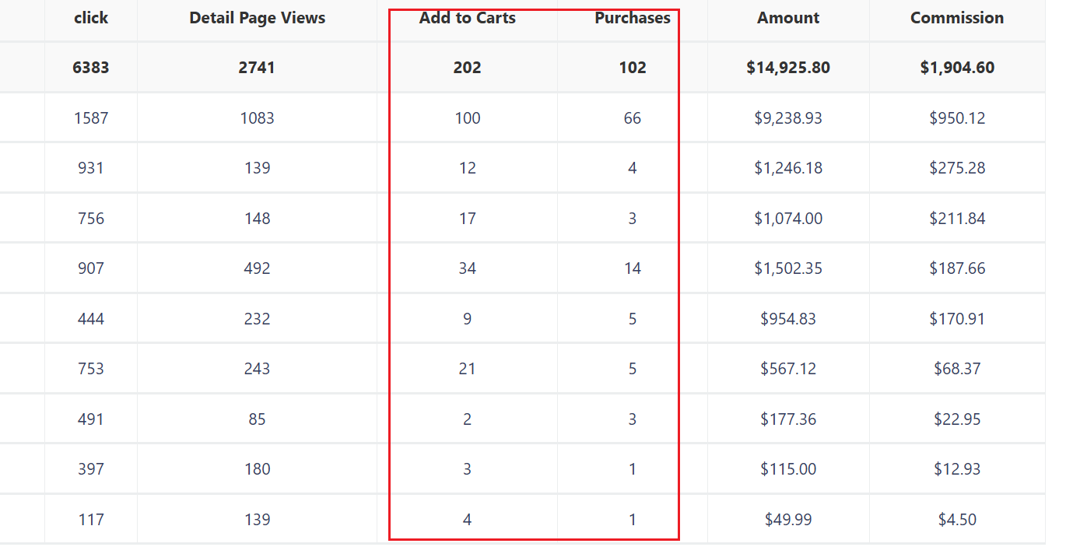Image resolution: width=1073 pixels, height=554 pixels.
Task: Click the 1083 detail page views cell
Action: (258, 118)
